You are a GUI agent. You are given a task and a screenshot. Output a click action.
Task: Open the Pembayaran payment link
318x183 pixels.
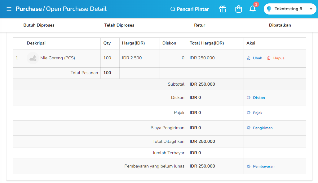tap(264, 166)
